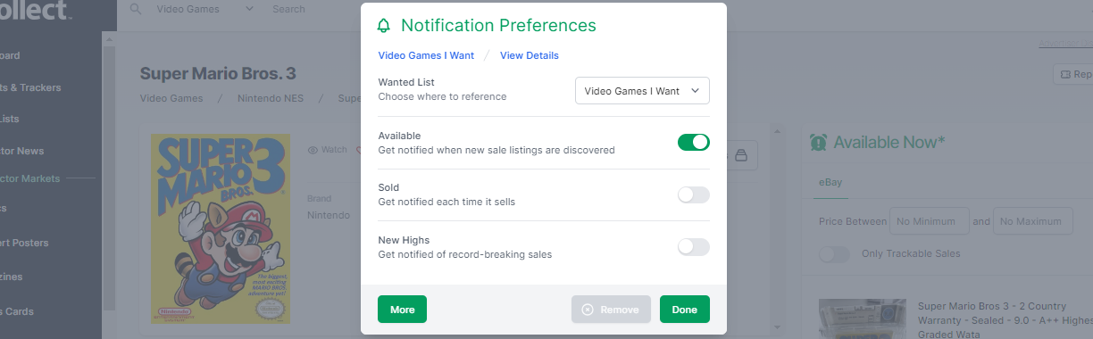Enable the New Highs notifications toggle
1093x339 pixels.
(x=694, y=247)
